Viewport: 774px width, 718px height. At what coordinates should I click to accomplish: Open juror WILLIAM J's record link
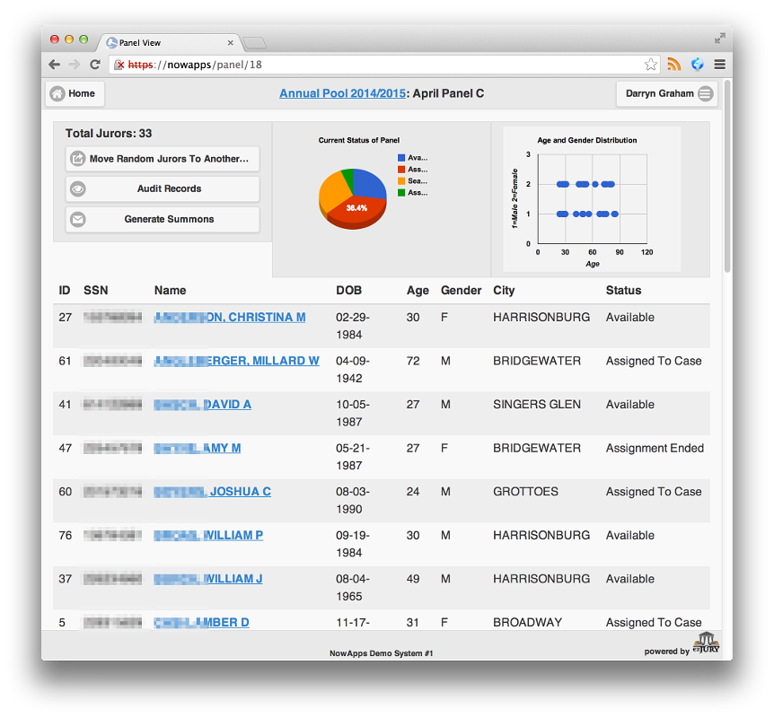[x=207, y=579]
